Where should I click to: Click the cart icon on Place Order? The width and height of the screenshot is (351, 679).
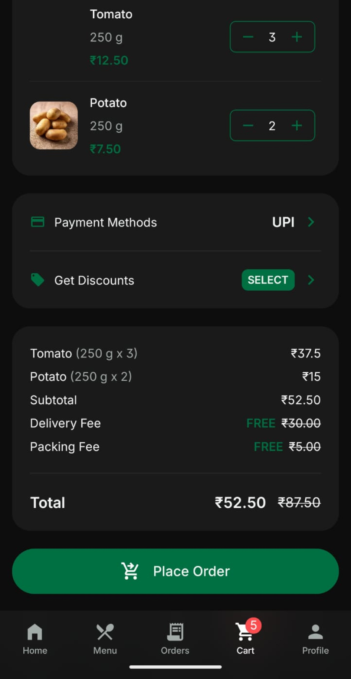[x=130, y=571]
